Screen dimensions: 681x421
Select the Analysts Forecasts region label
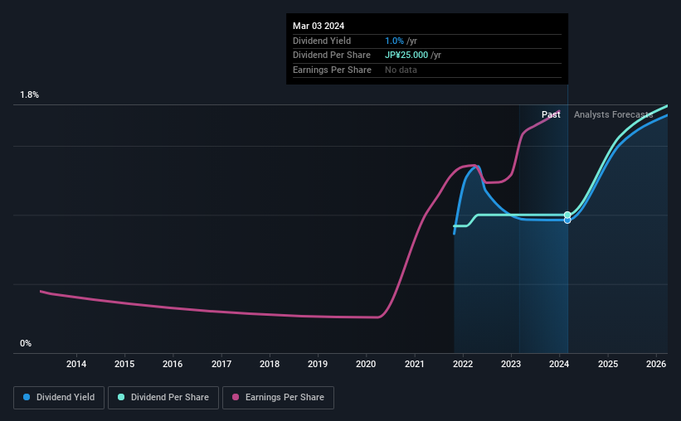point(613,114)
